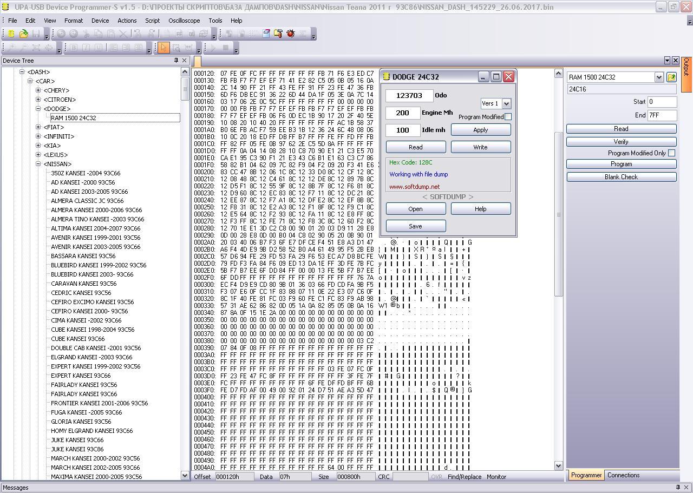
Task: Click Monitor in the status bar
Action: [x=496, y=477]
